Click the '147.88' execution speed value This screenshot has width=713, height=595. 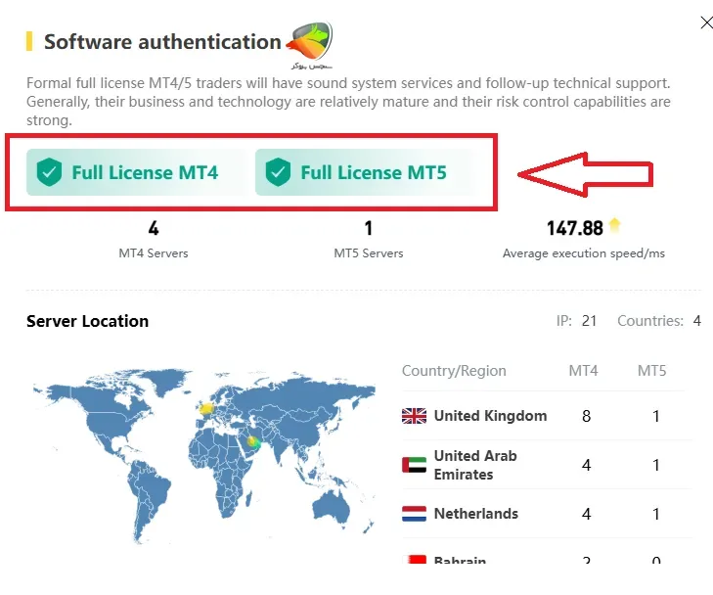pyautogui.click(x=574, y=228)
